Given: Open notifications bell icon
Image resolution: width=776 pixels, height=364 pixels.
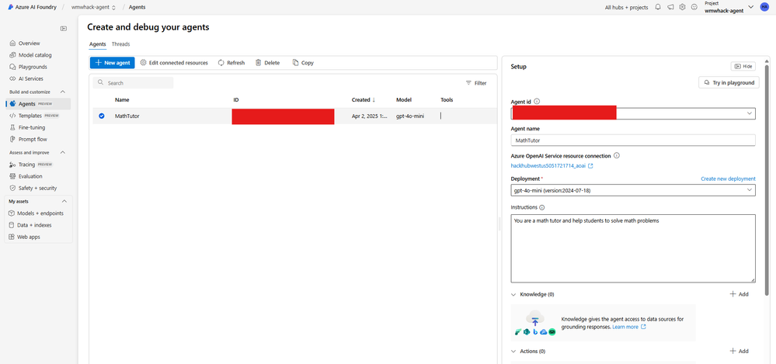Looking at the screenshot, I should 658,8.
